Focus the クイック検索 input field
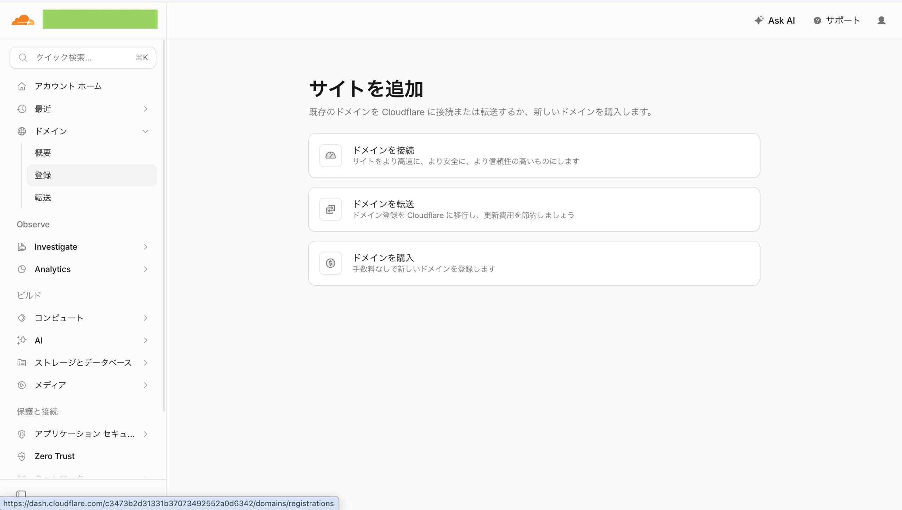 83,57
